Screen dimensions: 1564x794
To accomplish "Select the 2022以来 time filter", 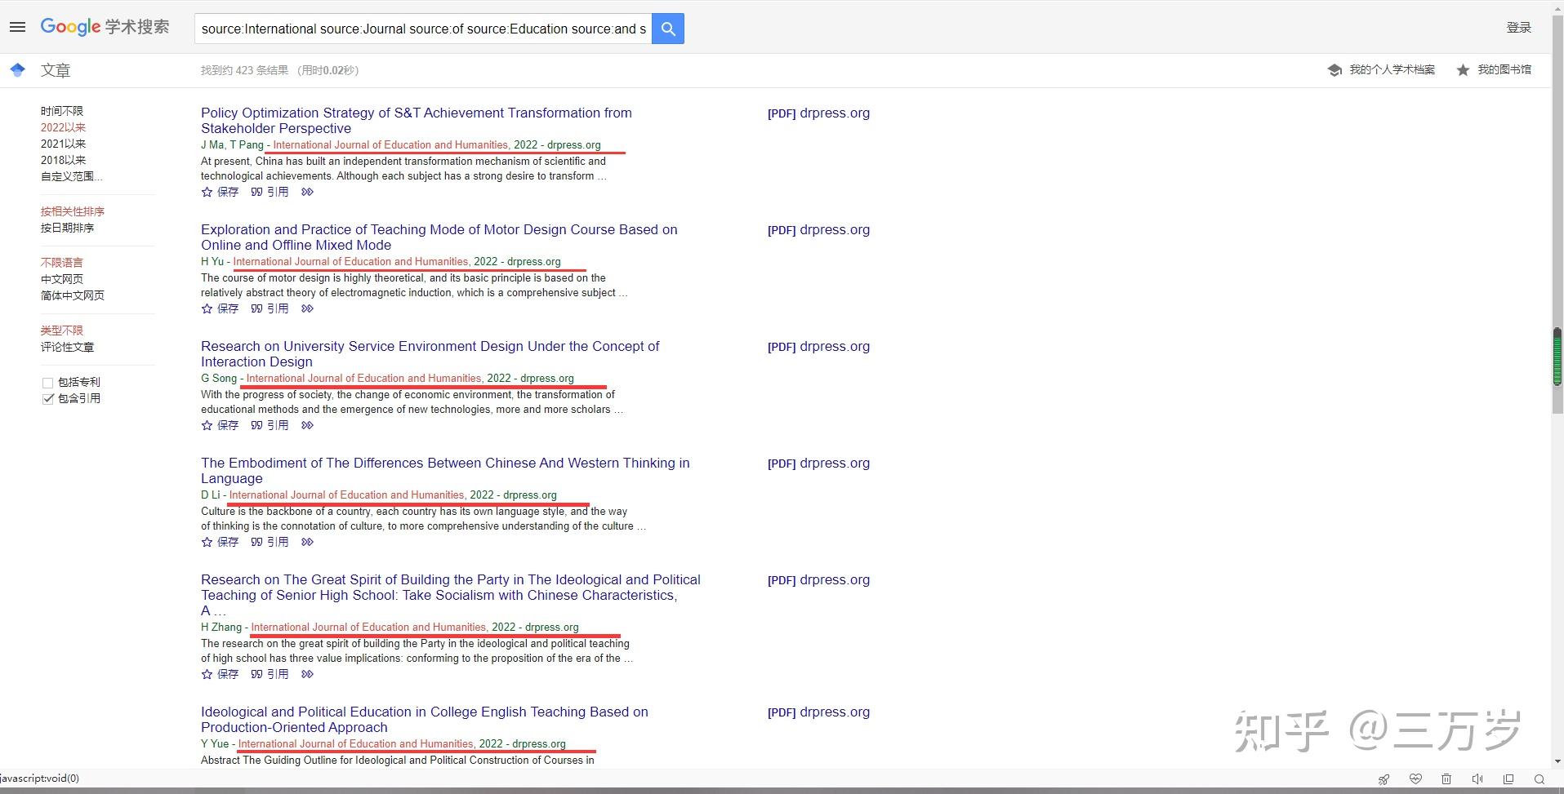I will tap(63, 127).
